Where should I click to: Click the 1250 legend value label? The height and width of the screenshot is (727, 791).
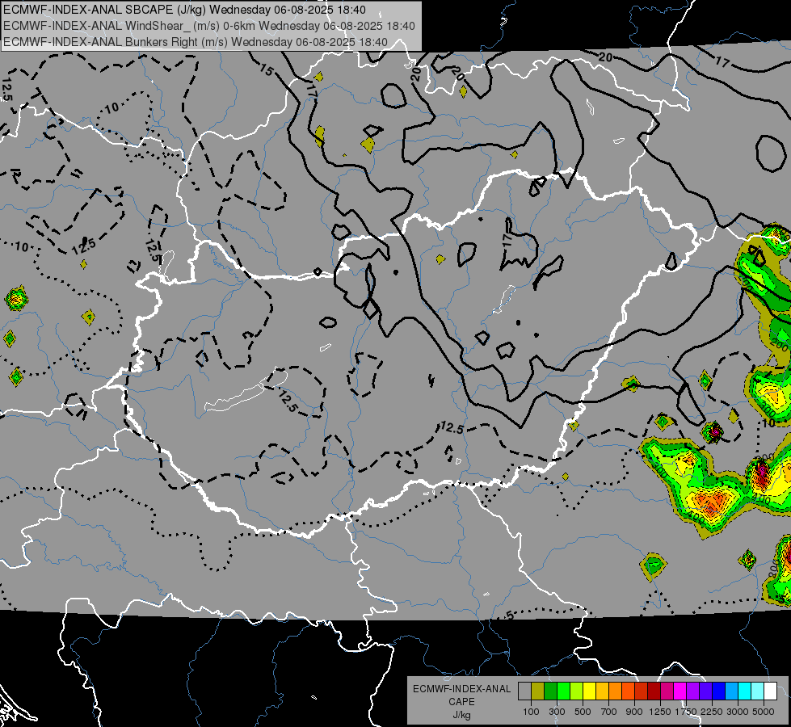point(660,712)
